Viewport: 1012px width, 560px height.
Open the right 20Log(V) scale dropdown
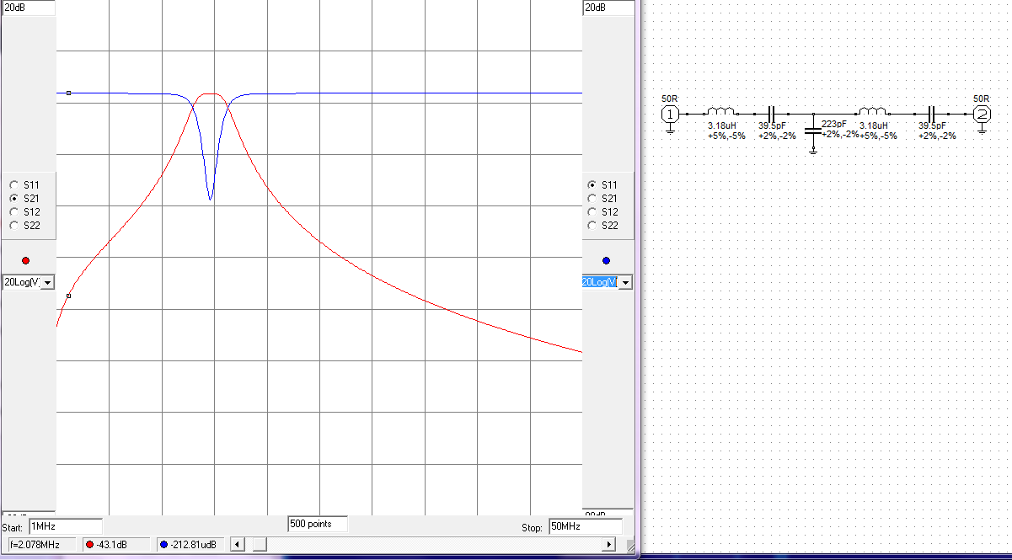pos(625,282)
